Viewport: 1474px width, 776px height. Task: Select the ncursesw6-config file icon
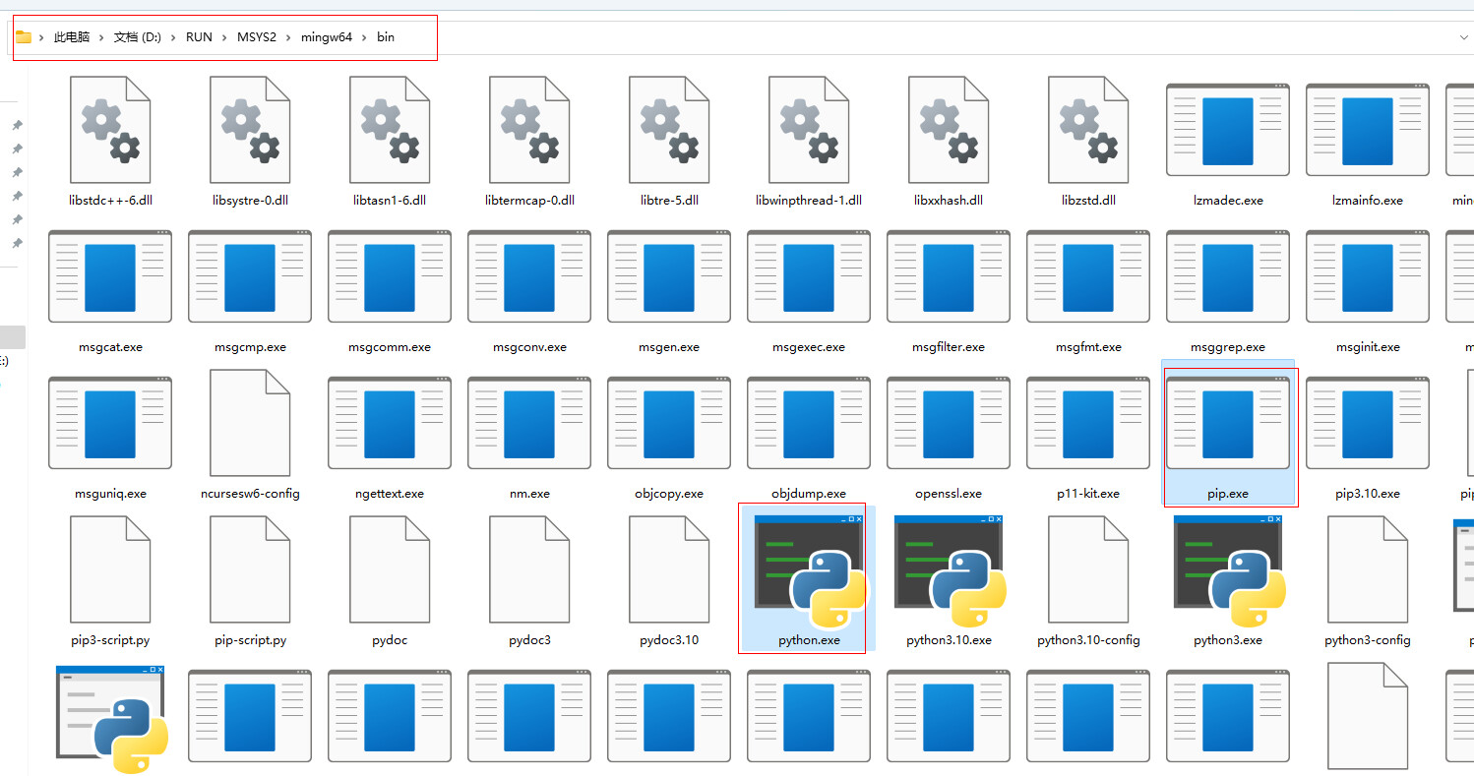[x=250, y=423]
